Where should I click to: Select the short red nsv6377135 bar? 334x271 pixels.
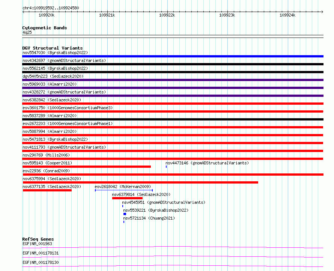pyautogui.click(x=47, y=190)
